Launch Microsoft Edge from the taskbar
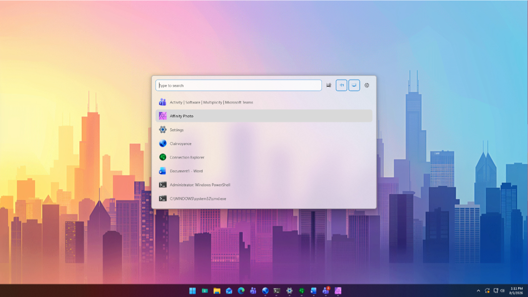 tap(241, 291)
